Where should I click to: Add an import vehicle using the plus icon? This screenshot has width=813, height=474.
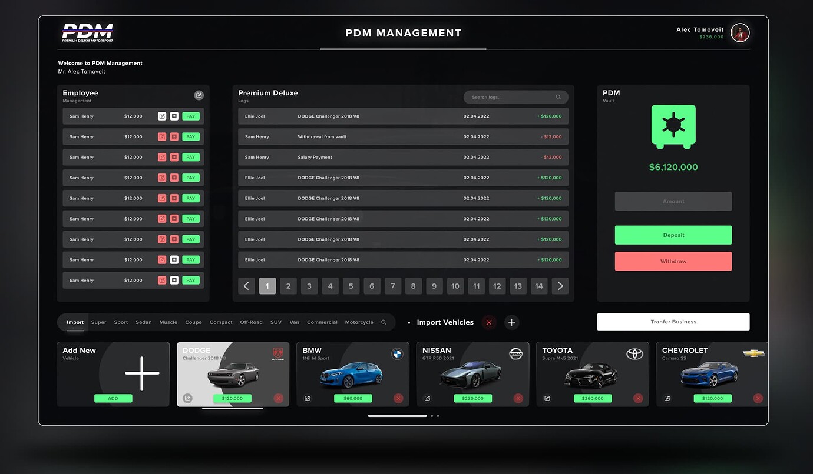click(511, 322)
